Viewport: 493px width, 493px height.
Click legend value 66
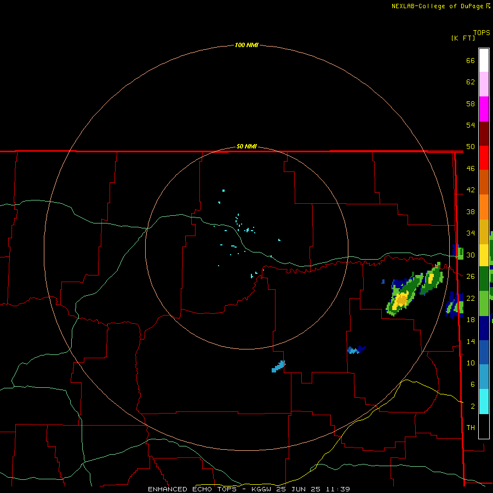click(471, 60)
